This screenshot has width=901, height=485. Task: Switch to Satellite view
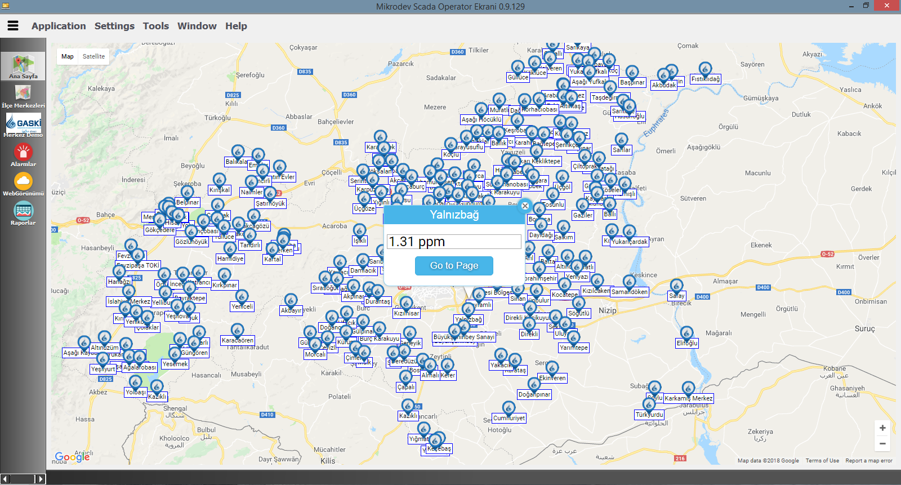coord(93,56)
